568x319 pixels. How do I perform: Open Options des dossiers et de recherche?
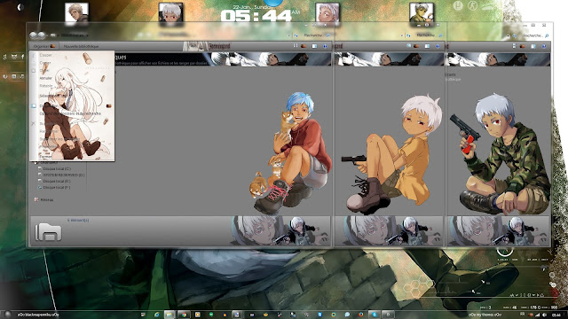pyautogui.click(x=70, y=113)
